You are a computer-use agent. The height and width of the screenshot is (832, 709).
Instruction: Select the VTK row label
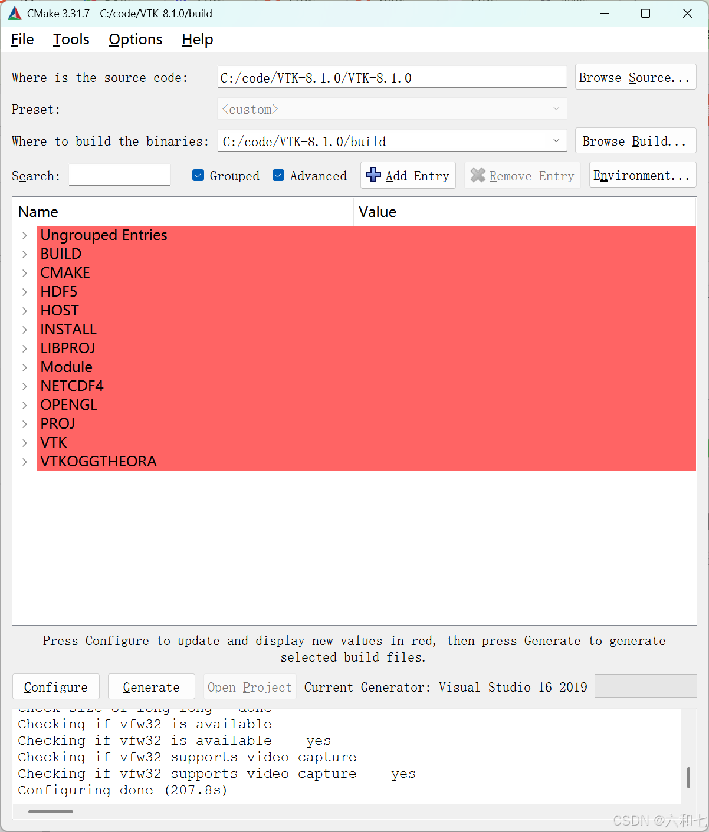pyautogui.click(x=54, y=443)
